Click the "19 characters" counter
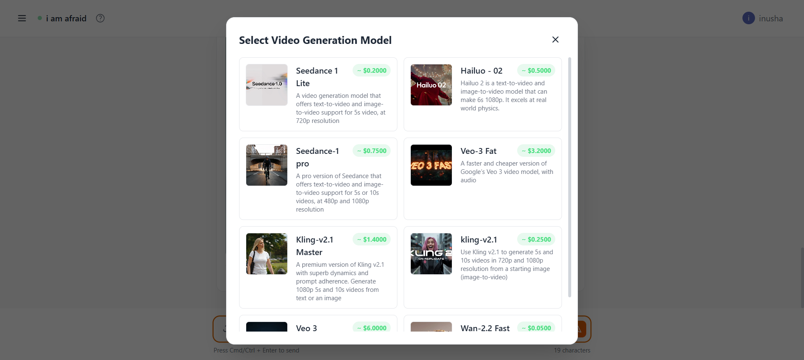 point(572,350)
